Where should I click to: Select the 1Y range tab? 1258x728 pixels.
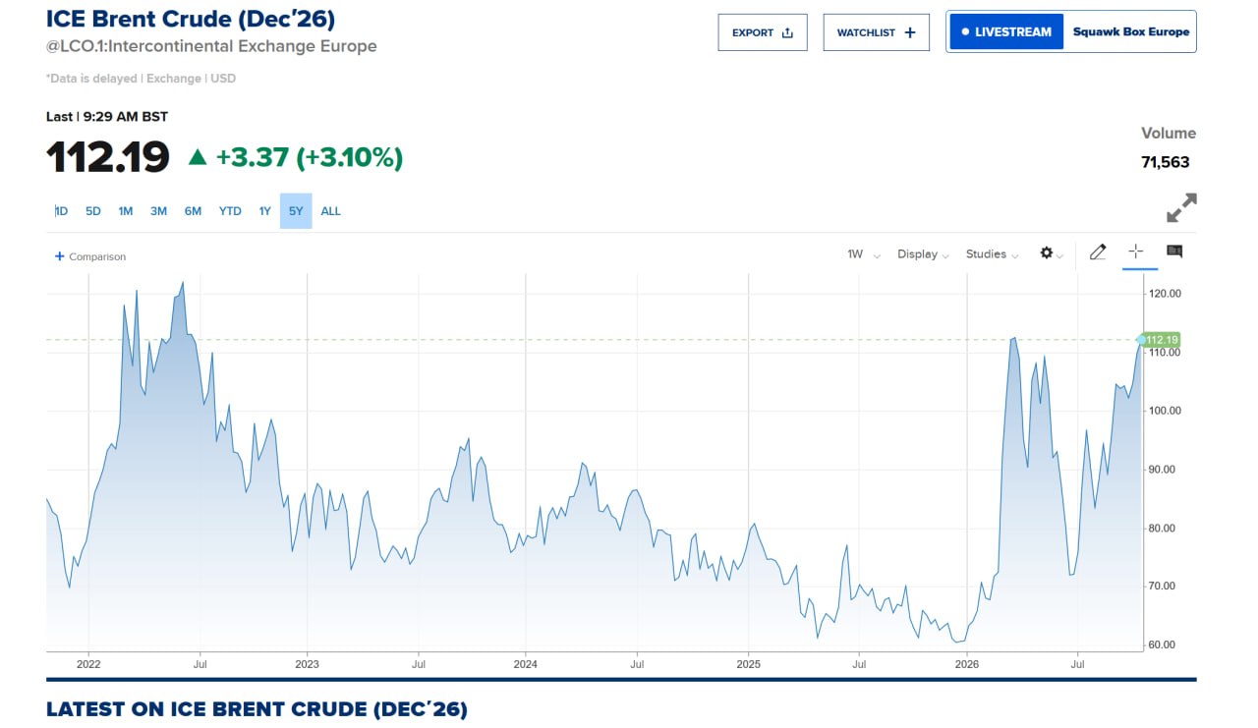pyautogui.click(x=264, y=211)
